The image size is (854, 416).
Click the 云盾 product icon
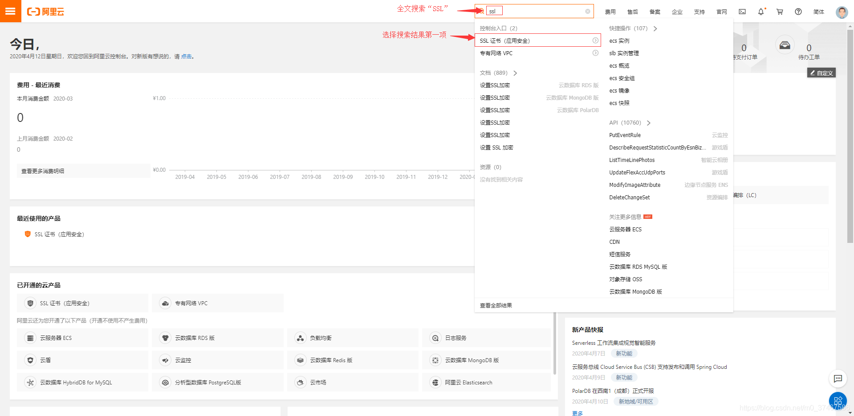coord(30,360)
